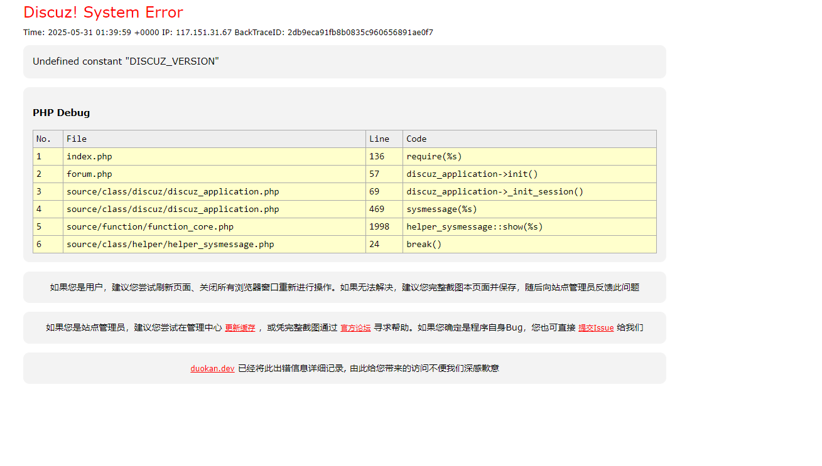The width and height of the screenshot is (822, 466).
Task: Select the Discuz! System Error heading
Action: (x=103, y=12)
